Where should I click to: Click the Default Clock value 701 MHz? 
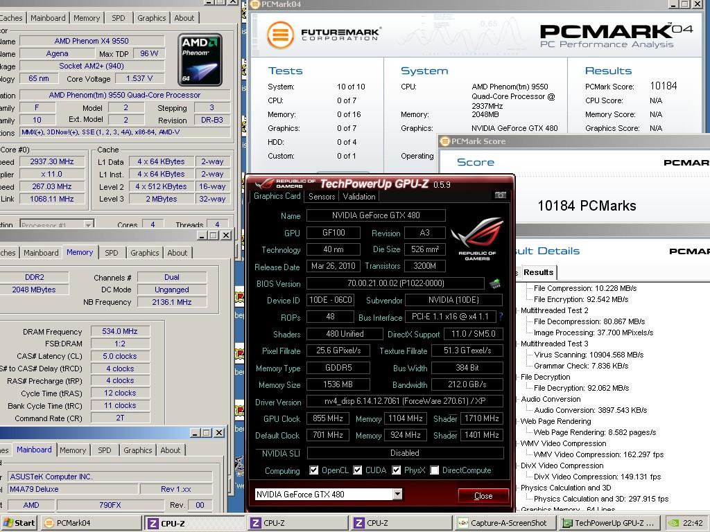point(328,435)
